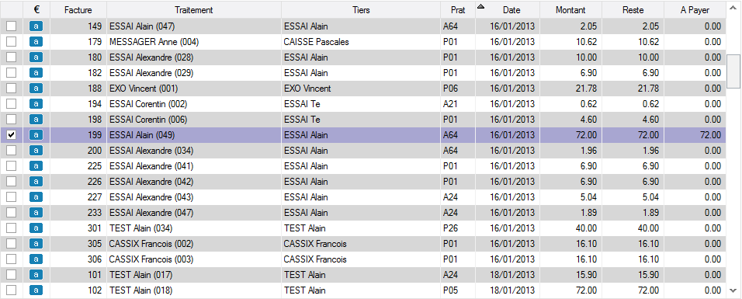Tick the checkbox for MESSAGER Anne invoice 179
Screen dimensions: 742x299
[12, 42]
